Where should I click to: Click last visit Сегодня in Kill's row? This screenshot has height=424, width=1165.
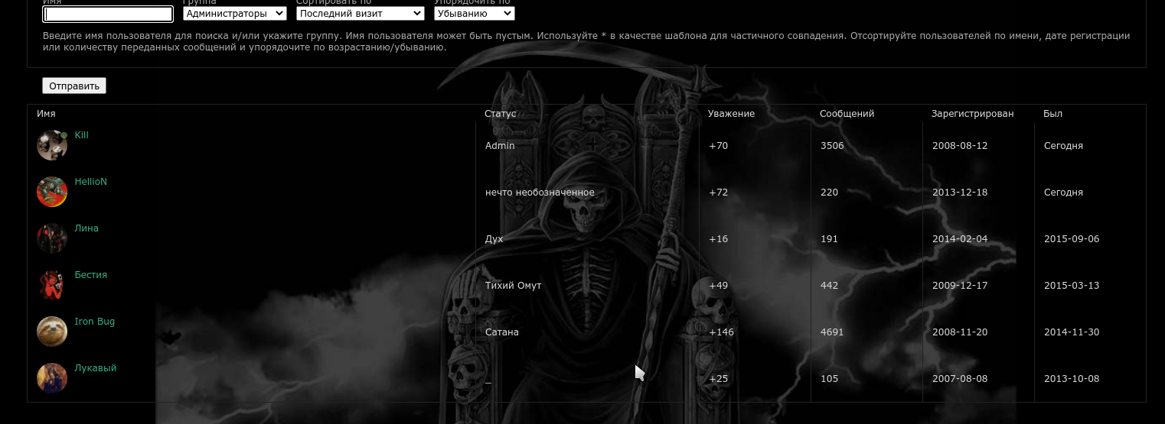1063,146
